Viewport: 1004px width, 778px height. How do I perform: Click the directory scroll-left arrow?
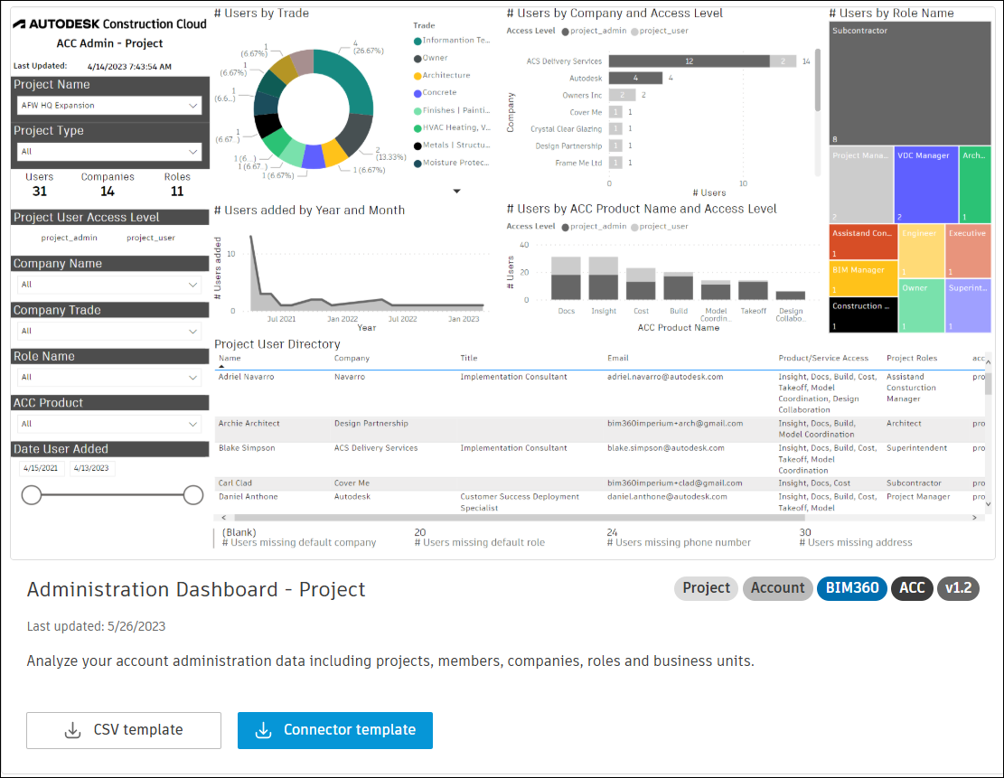(223, 518)
